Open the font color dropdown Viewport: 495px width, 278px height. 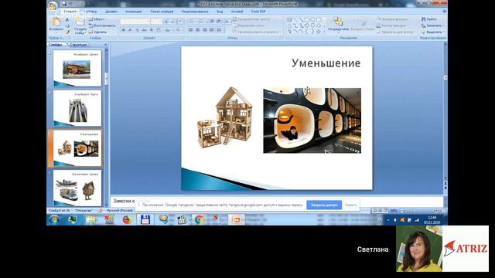179,30
